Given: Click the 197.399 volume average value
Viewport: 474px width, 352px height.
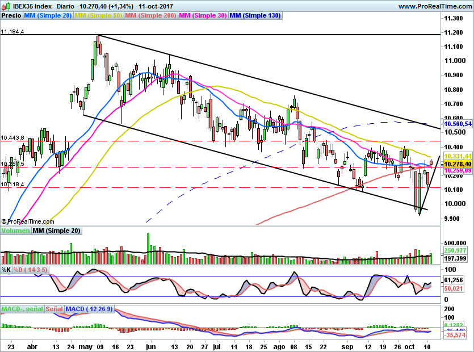Looking at the screenshot, I should coord(456,258).
